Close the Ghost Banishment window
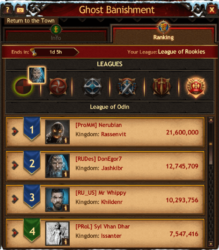Viewport: 219px width, 250px height. point(212,10)
